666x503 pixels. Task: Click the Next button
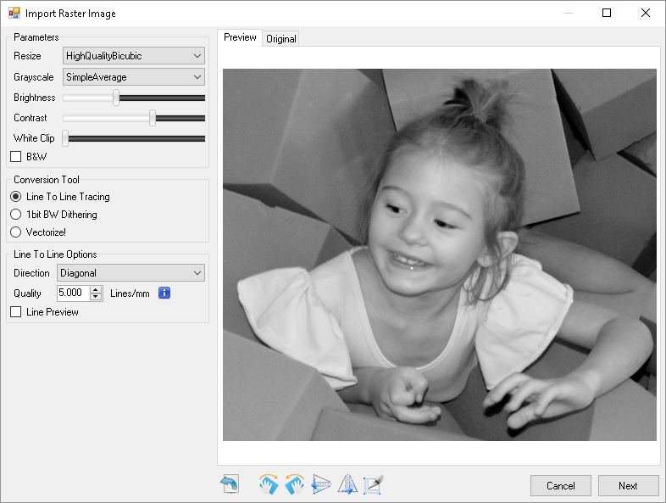click(628, 486)
